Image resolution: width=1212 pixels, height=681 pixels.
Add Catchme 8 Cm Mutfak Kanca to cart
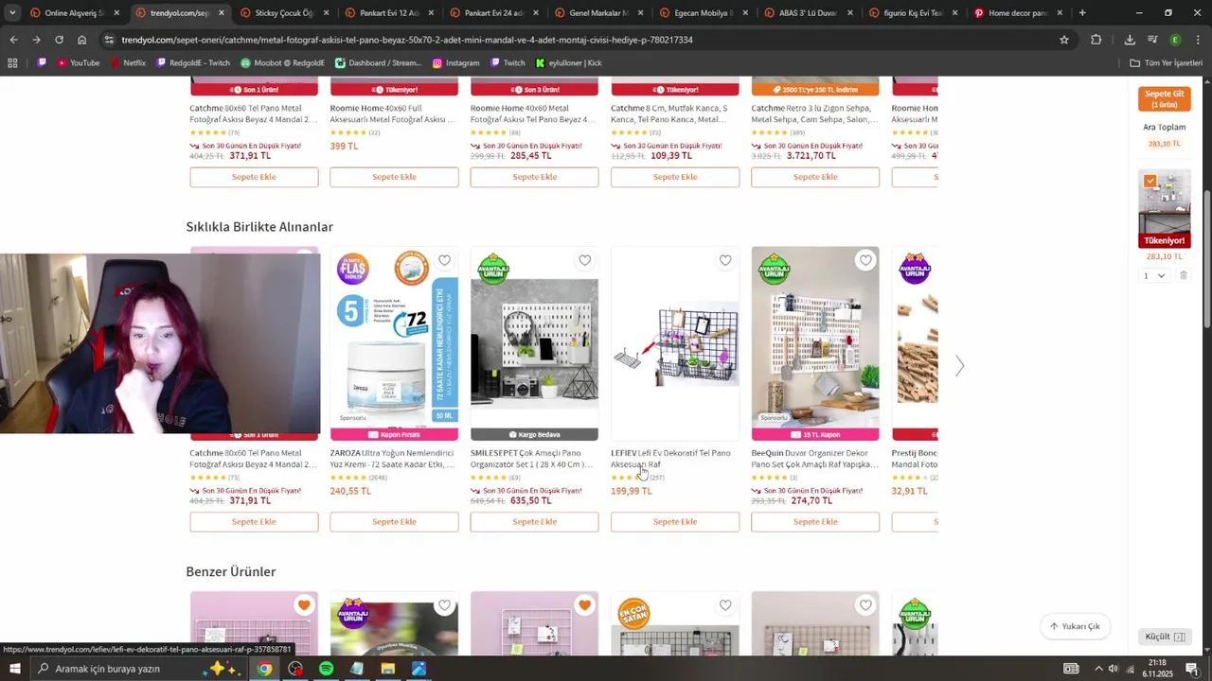click(x=675, y=177)
